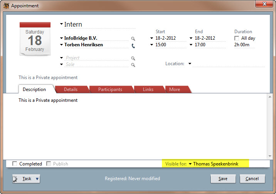
Task: Click the Task button
Action: click(26, 179)
